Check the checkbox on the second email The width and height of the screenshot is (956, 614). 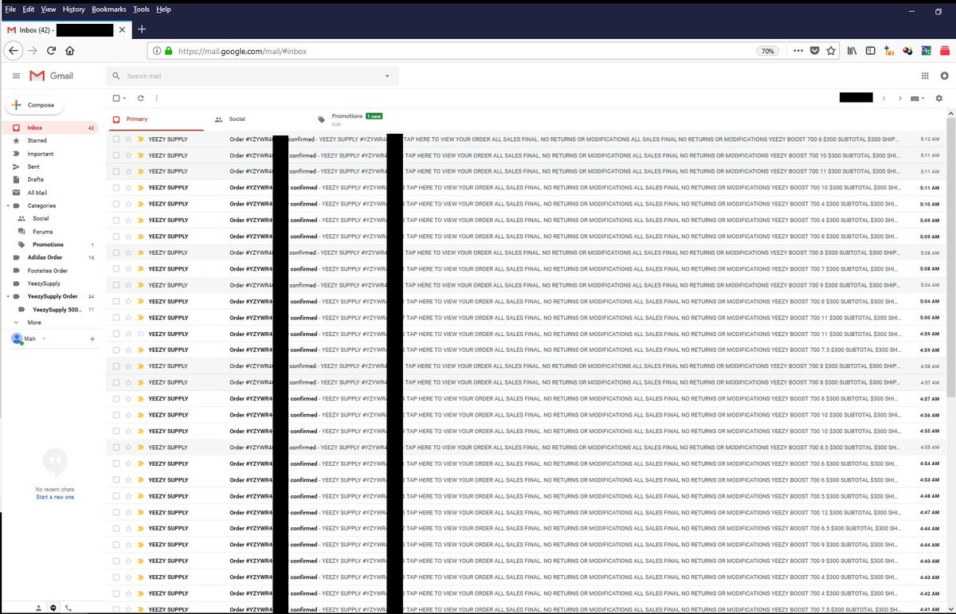(x=115, y=154)
